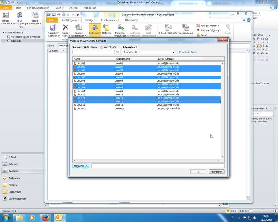Switch to the Text formatieren tab
The image size is (278, 222).
pos(110,20)
